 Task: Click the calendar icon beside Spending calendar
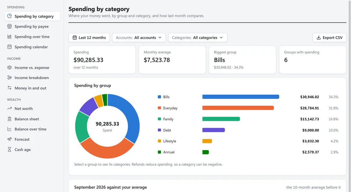(9, 47)
